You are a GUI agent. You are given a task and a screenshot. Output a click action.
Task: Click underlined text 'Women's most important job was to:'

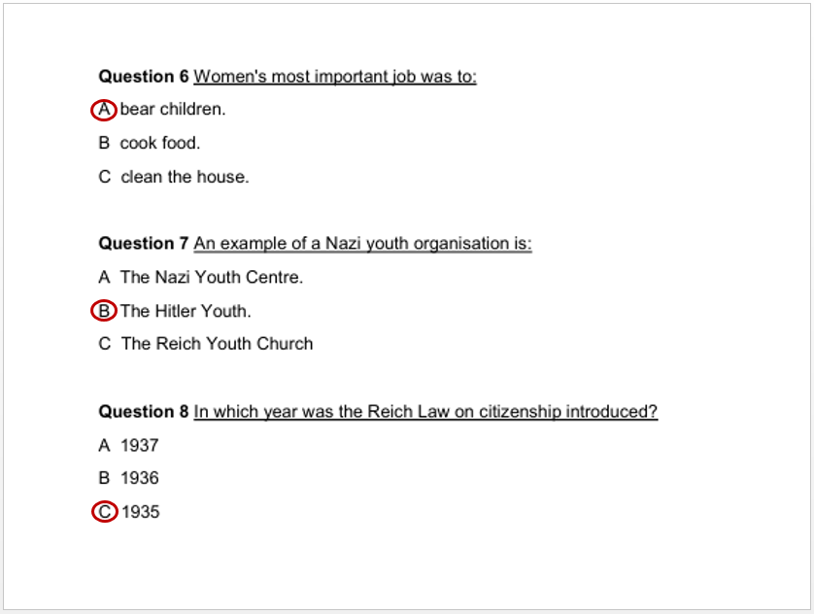335,77
